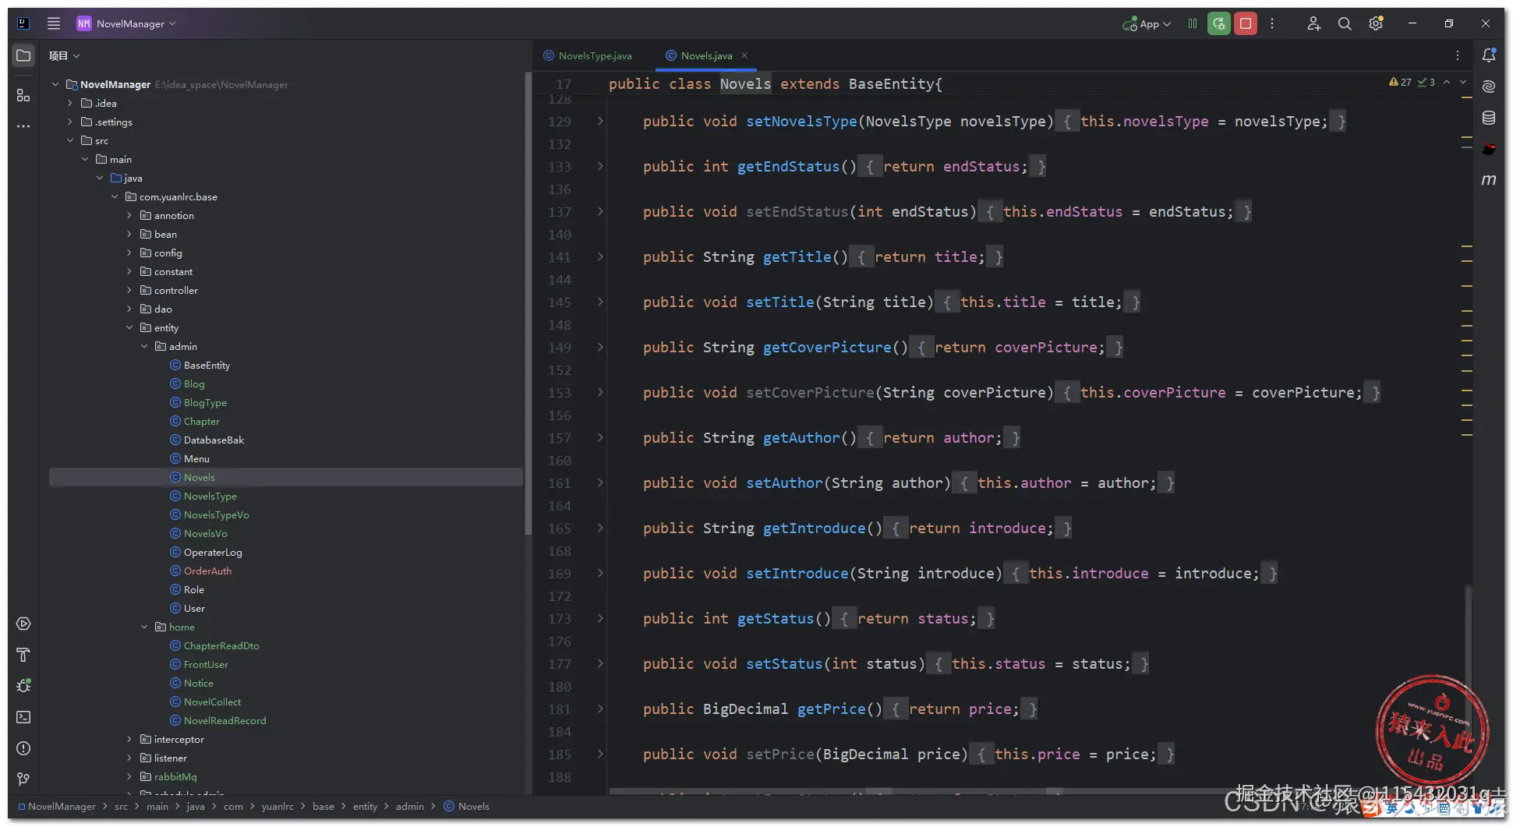Open the Terminal tool window
This screenshot has width=1513, height=827.
(23, 717)
